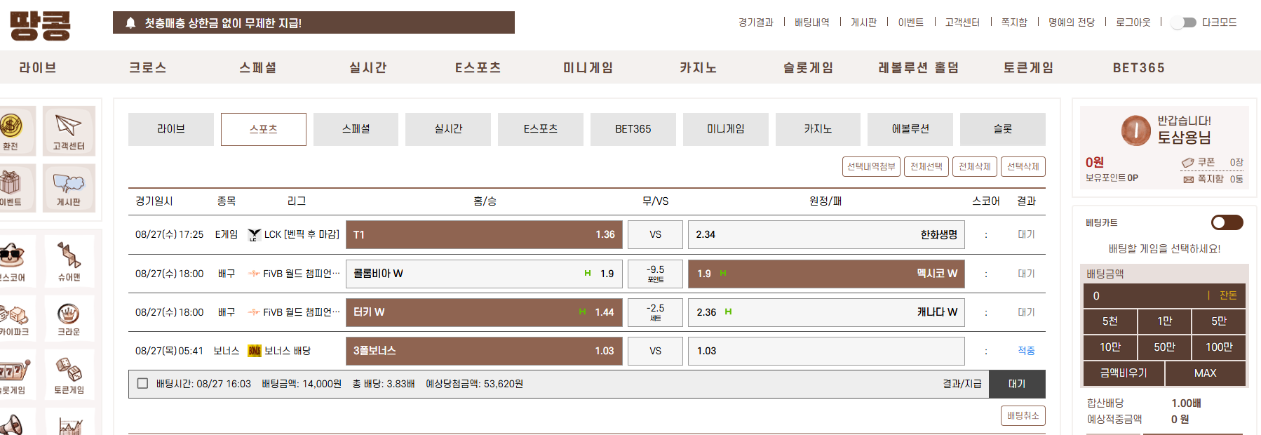This screenshot has width=1261, height=435.
Task: Open the 이벤트 gift box icon
Action: click(x=13, y=188)
